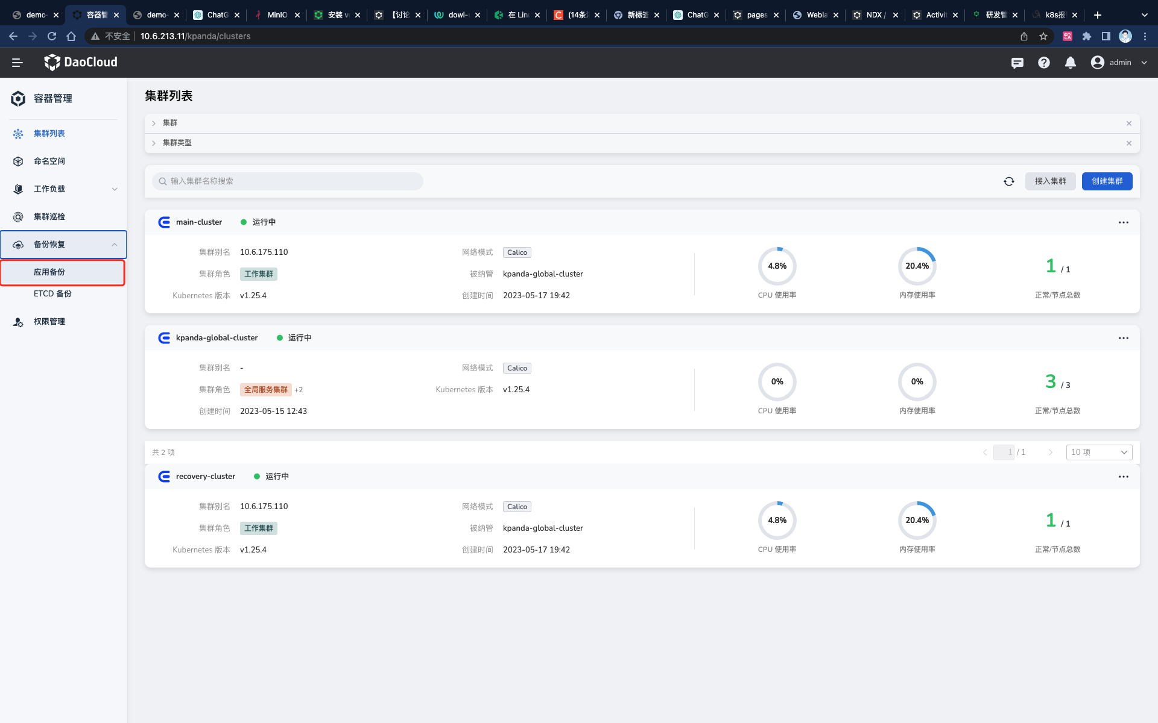Expand 工作负载 sidebar menu
Image resolution: width=1158 pixels, height=723 pixels.
[x=63, y=189]
